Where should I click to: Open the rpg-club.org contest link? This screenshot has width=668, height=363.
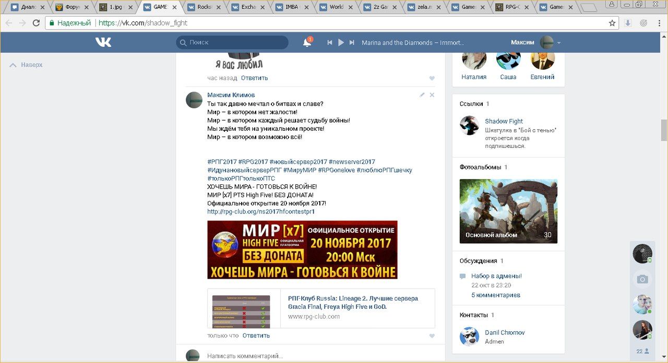(260, 212)
